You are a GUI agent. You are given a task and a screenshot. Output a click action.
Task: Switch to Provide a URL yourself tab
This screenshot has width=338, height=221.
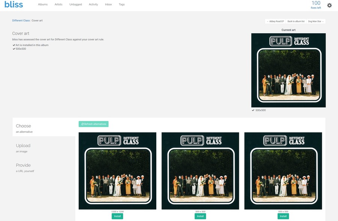[x=44, y=168]
